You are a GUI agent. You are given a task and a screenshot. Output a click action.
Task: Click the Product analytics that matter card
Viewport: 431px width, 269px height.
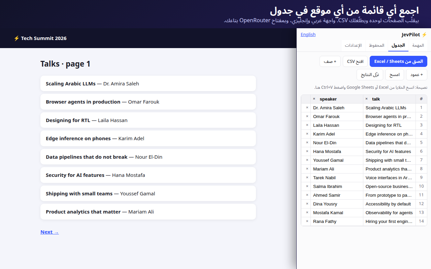click(x=148, y=212)
